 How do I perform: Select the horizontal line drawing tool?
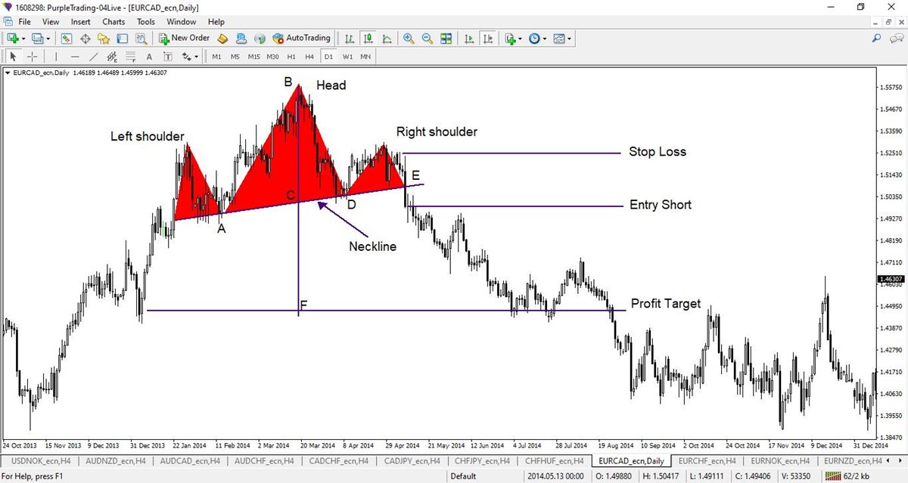point(74,57)
